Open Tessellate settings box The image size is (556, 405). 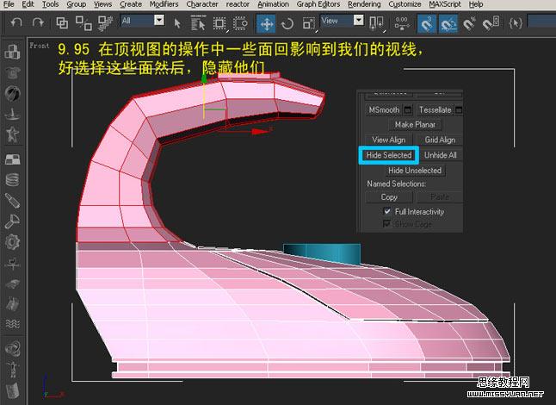click(459, 109)
